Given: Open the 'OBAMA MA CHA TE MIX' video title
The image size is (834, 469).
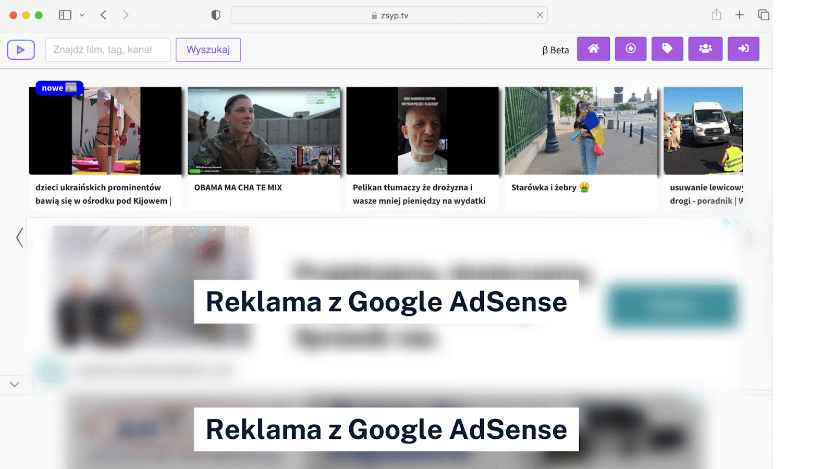Looking at the screenshot, I should (238, 188).
